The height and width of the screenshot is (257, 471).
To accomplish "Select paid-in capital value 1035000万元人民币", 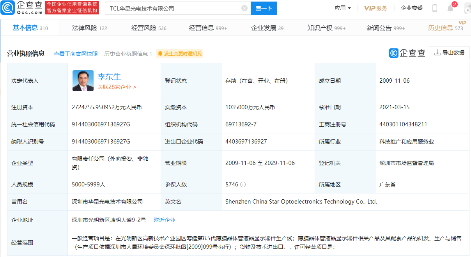I will click(250, 107).
